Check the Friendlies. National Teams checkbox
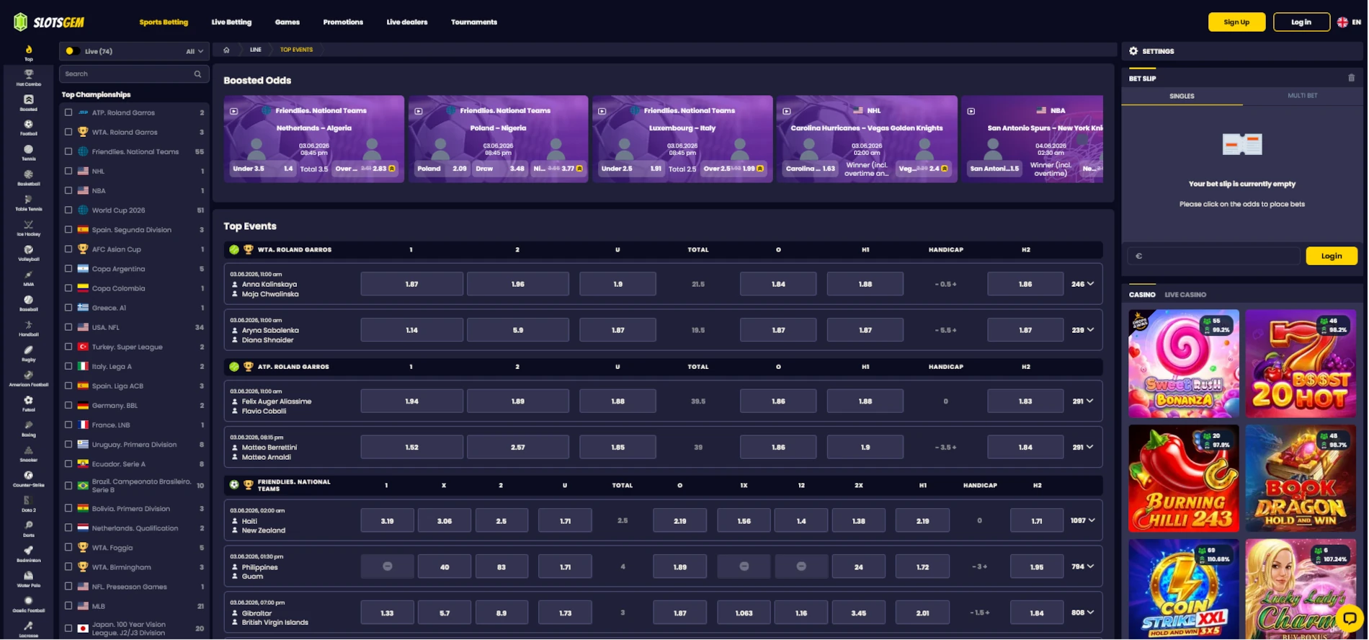This screenshot has width=1369, height=640. click(68, 151)
